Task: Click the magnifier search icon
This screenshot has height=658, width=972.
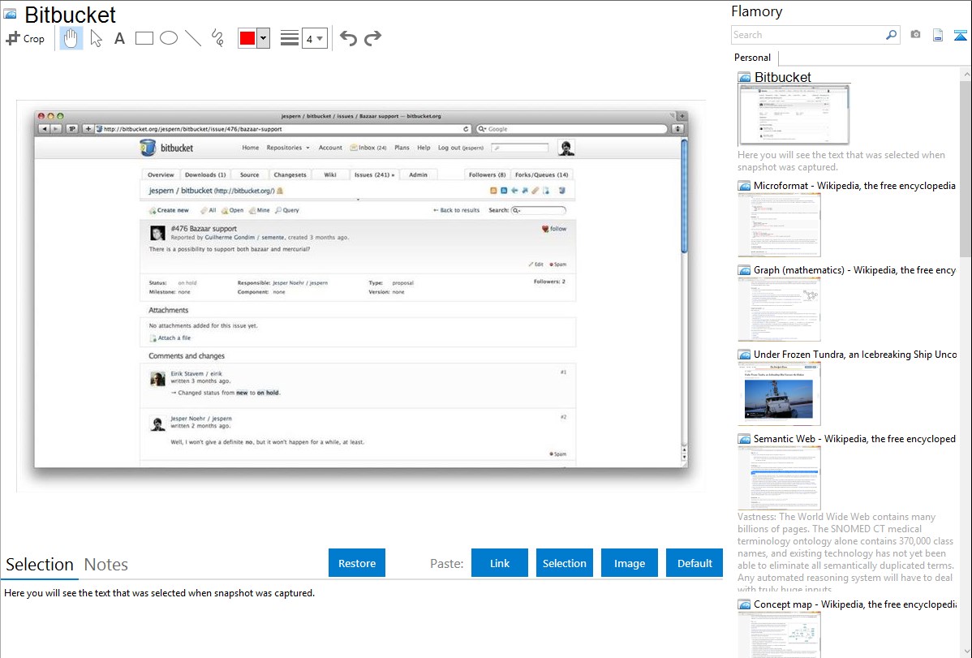Action: pos(892,35)
